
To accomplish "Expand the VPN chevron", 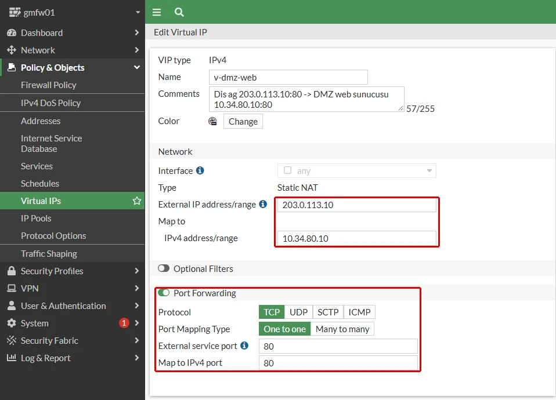I will point(137,288).
